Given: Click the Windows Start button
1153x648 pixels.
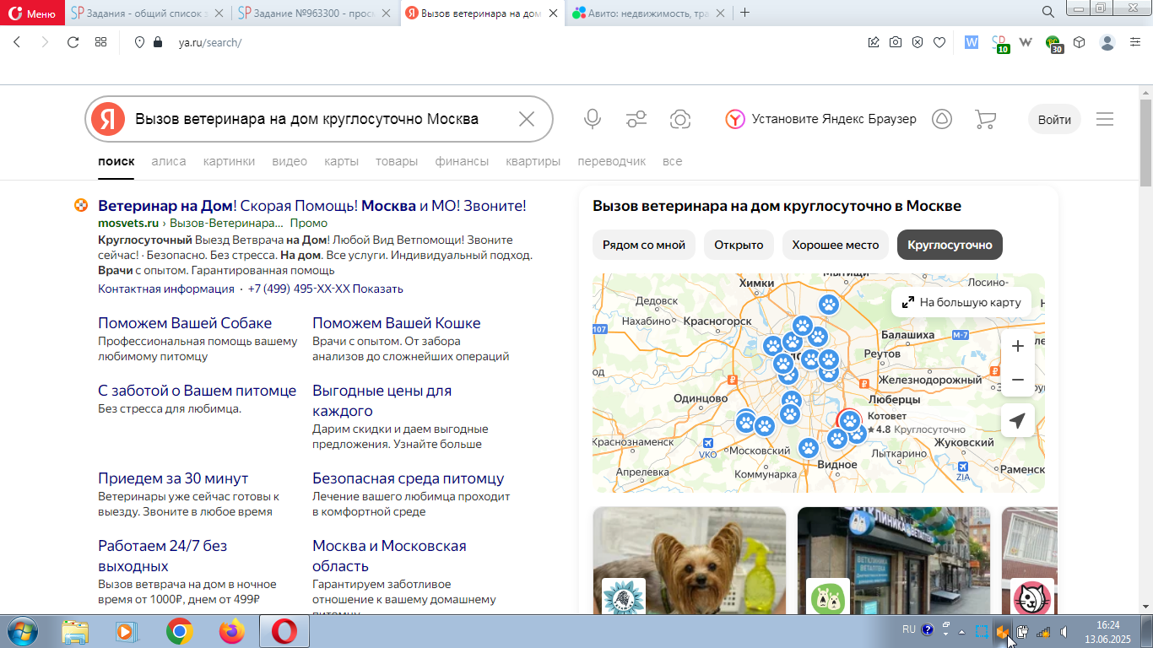Looking at the screenshot, I should 23,631.
